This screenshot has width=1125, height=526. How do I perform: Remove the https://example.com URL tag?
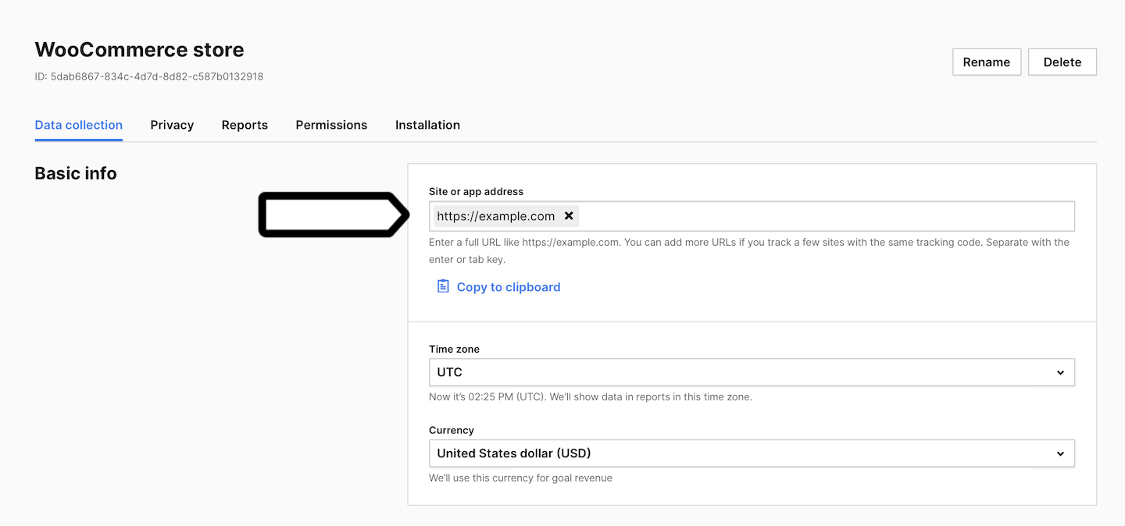coord(569,216)
